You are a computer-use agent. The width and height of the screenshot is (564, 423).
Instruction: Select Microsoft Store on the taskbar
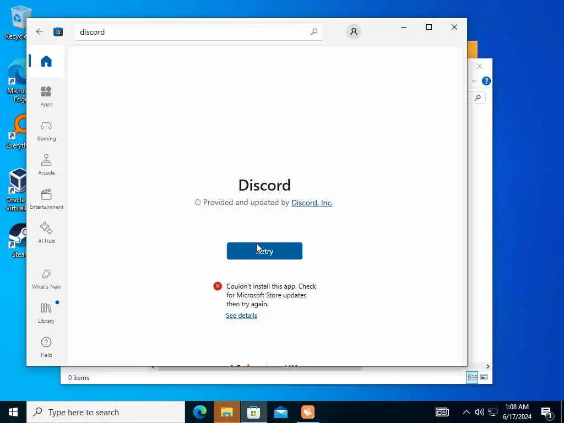click(x=253, y=412)
